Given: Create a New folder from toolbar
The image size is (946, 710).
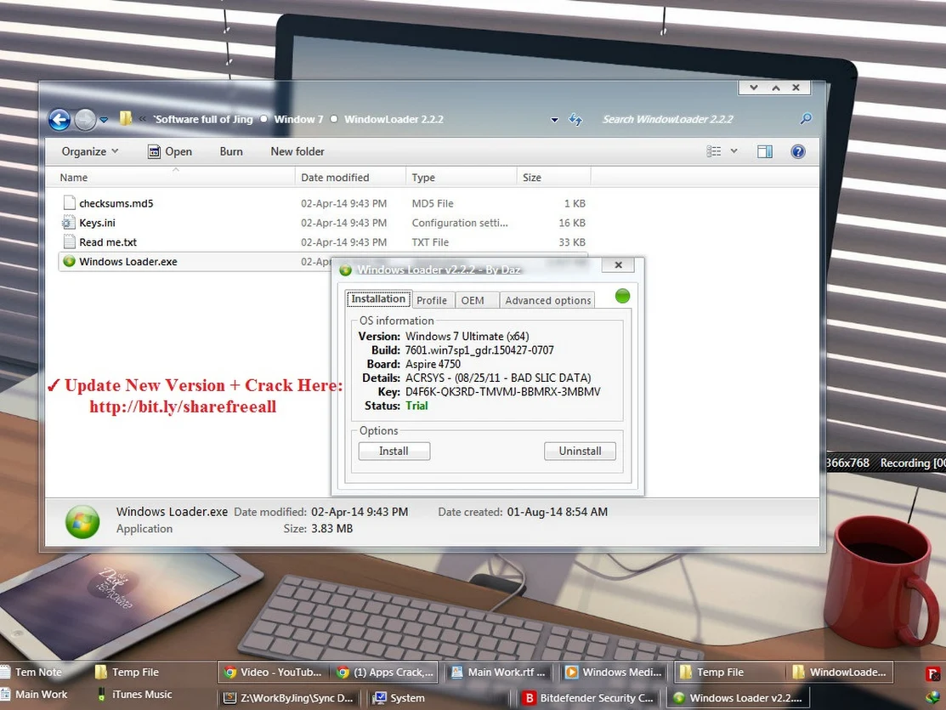Looking at the screenshot, I should (297, 151).
